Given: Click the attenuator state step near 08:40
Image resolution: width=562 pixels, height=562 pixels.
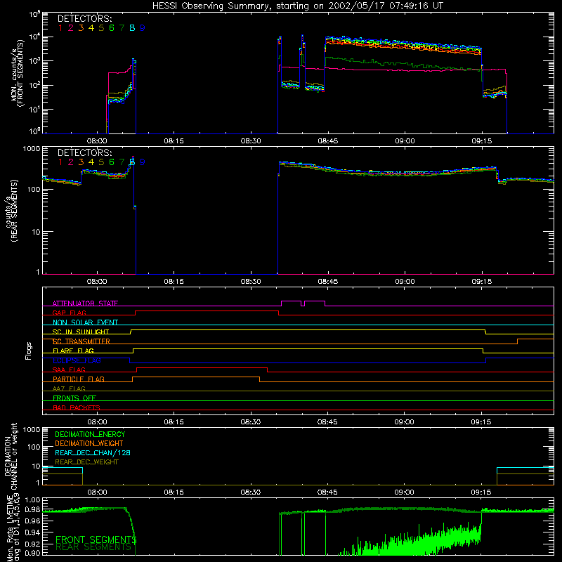Looking at the screenshot, I should [x=303, y=303].
